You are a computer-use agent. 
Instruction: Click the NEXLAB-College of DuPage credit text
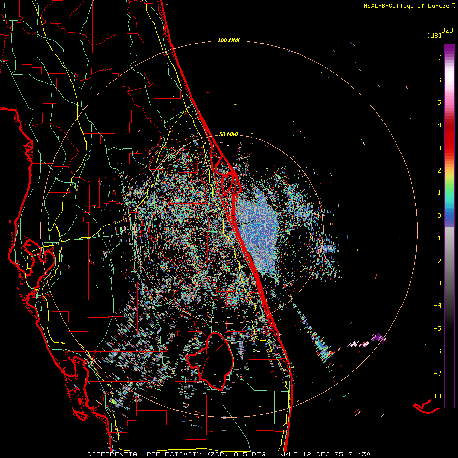tap(406, 6)
